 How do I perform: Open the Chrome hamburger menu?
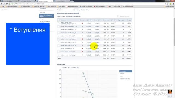[174, 4]
